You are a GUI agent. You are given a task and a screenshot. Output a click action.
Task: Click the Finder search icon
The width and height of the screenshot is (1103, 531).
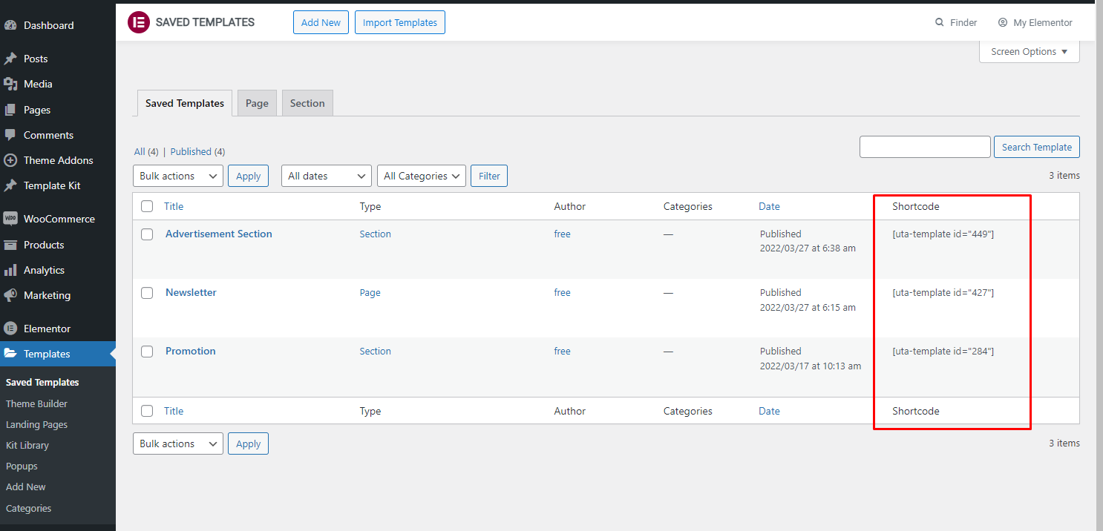[940, 22]
